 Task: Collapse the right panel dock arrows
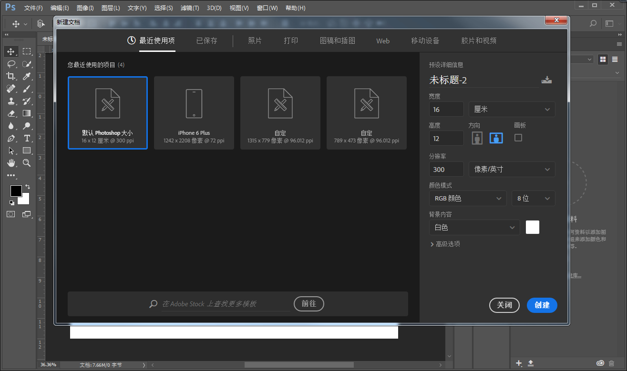coord(620,35)
